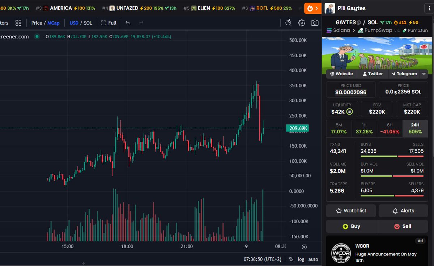
Task: Click the redo arrow in chart toolbar
Action: point(141,23)
